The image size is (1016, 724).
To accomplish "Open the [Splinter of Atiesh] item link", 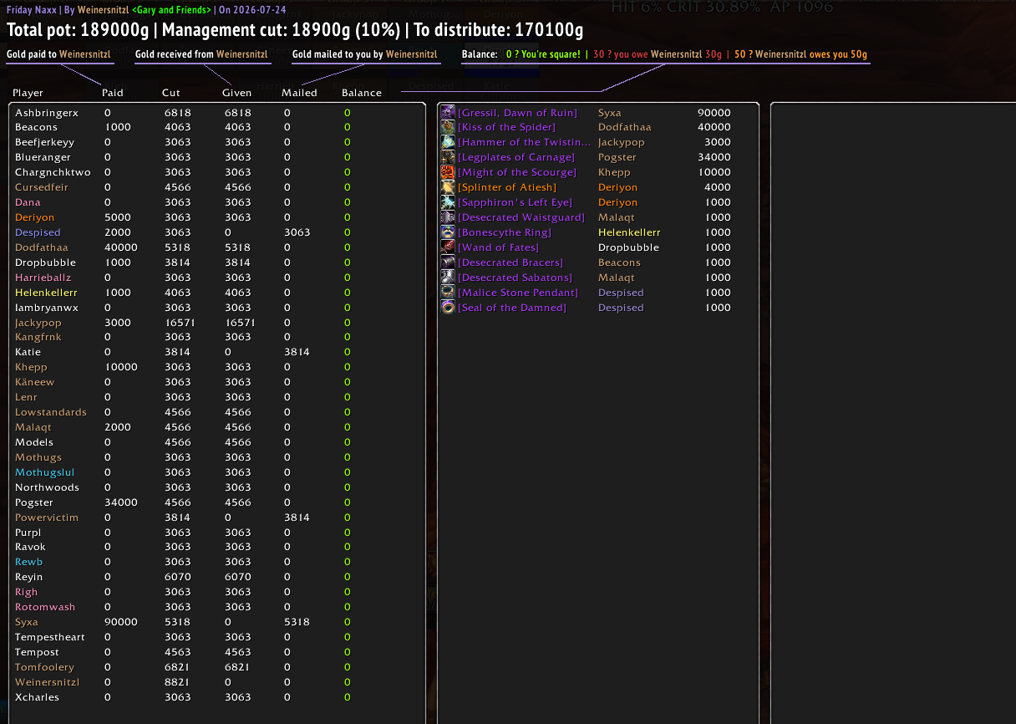I will point(507,188).
